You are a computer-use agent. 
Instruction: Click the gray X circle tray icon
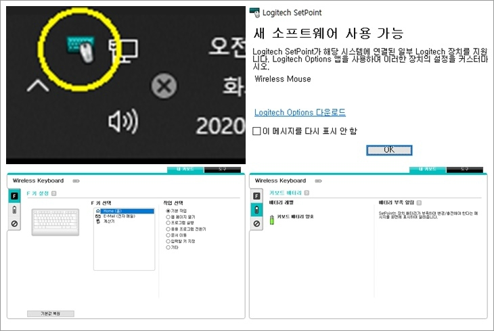(x=164, y=86)
